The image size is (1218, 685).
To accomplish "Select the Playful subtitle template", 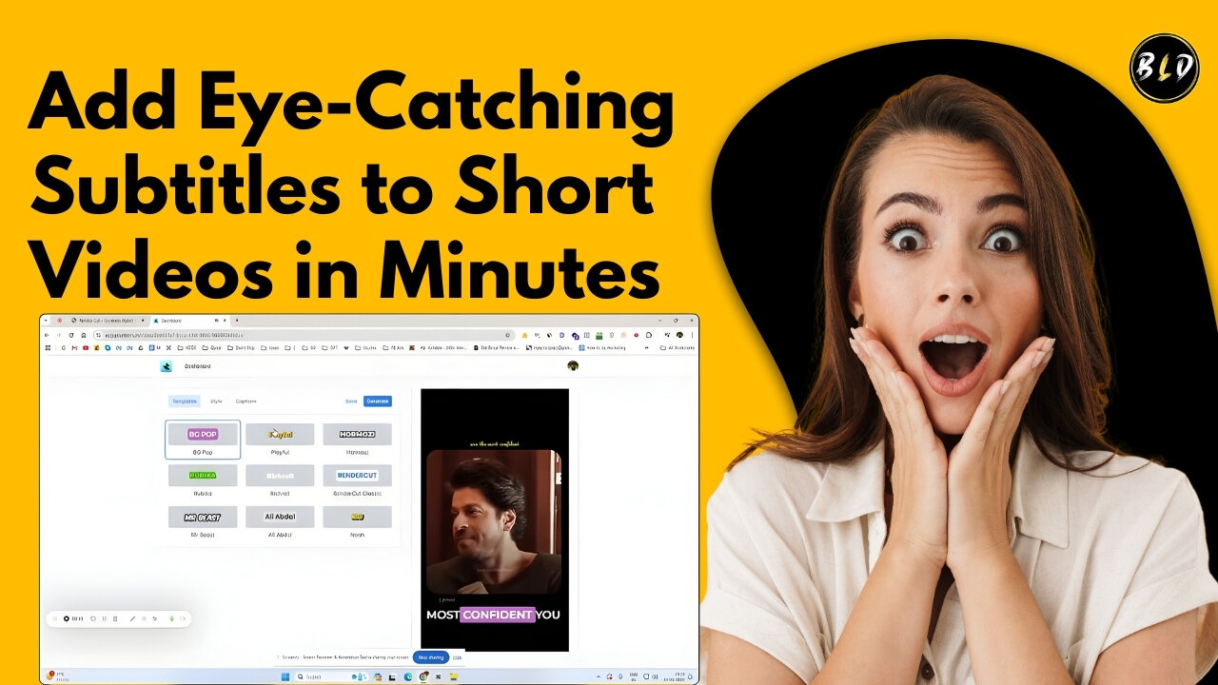I will point(280,440).
